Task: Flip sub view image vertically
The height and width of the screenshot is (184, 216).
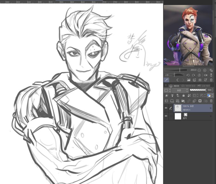Action: pyautogui.click(x=211, y=75)
